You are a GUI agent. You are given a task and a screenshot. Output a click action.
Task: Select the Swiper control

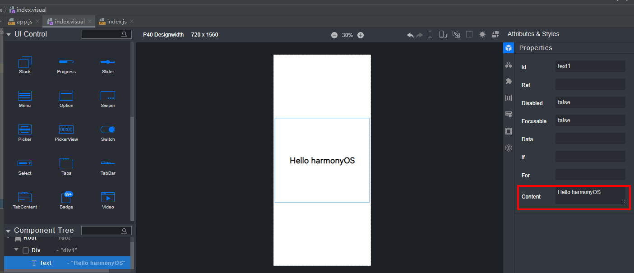[x=108, y=99]
